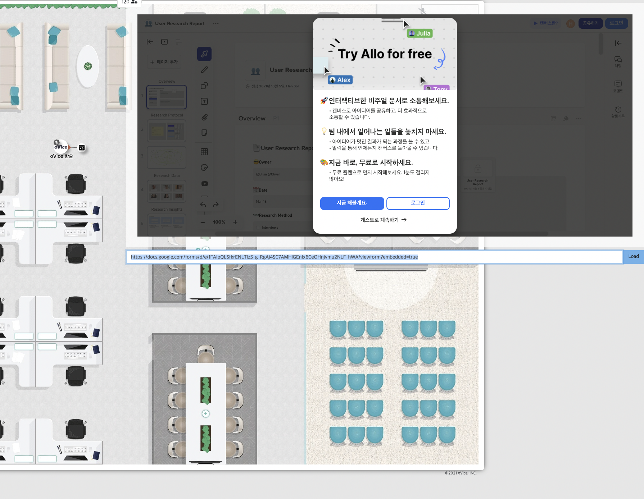Click the 페이지 추가 button
This screenshot has height=499, width=644.
(164, 62)
